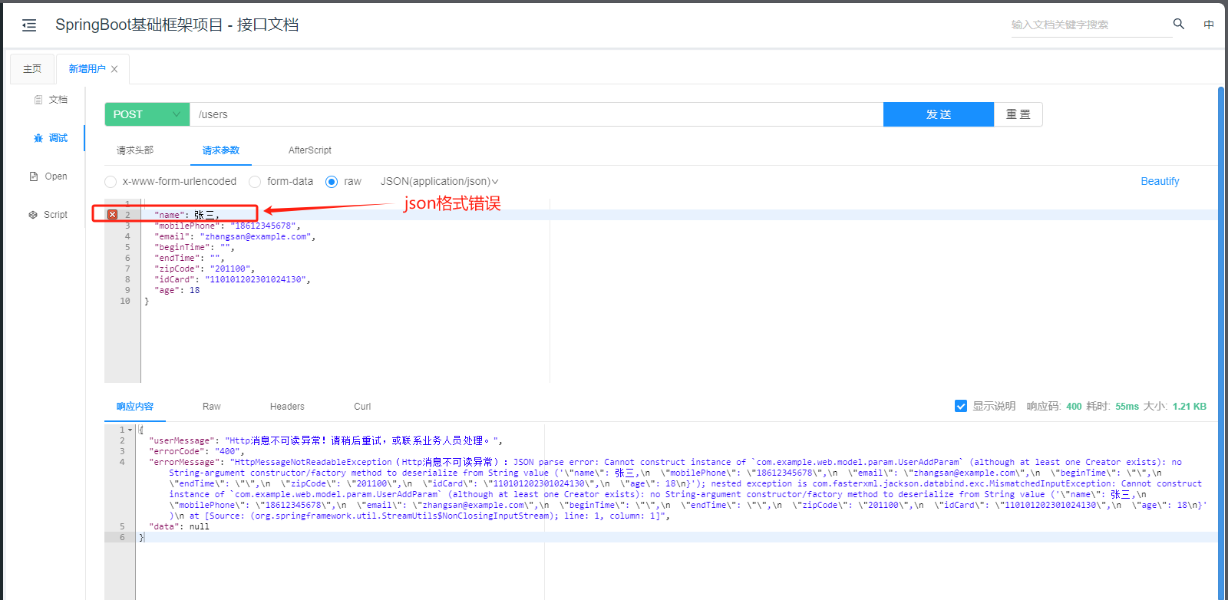Click the error marker on line 2
Image resolution: width=1228 pixels, height=600 pixels.
pos(112,215)
